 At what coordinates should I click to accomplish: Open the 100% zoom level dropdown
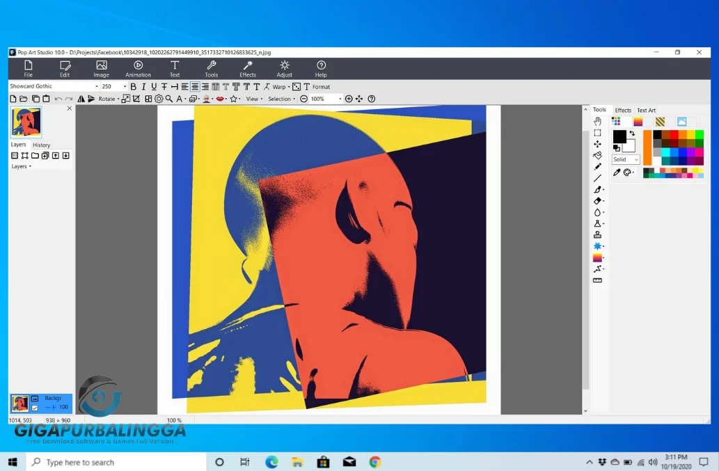click(x=340, y=99)
